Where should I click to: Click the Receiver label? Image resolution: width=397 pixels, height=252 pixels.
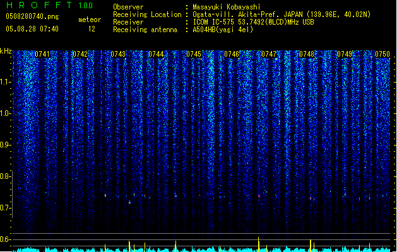click(x=128, y=22)
